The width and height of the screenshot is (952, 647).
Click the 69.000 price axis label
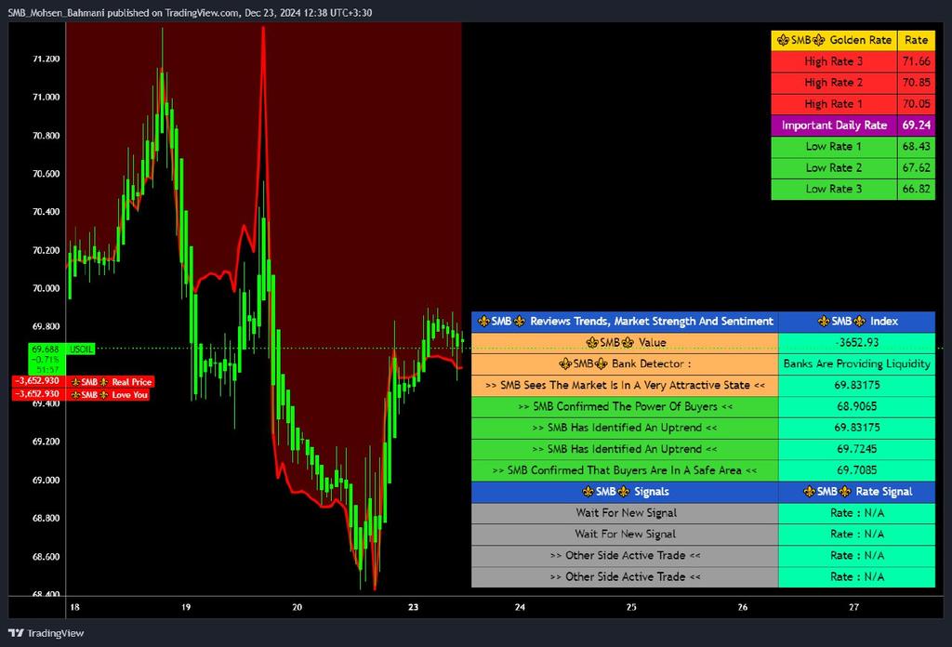click(46, 480)
